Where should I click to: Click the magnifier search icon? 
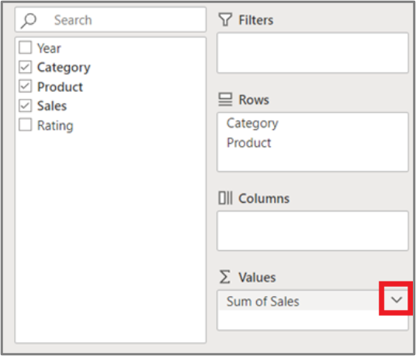pos(29,21)
